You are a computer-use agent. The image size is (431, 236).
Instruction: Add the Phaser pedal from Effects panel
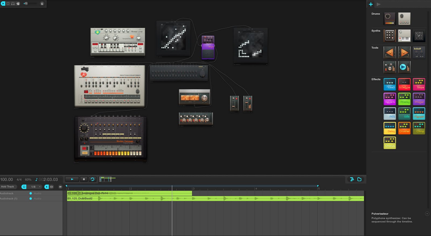419,99
